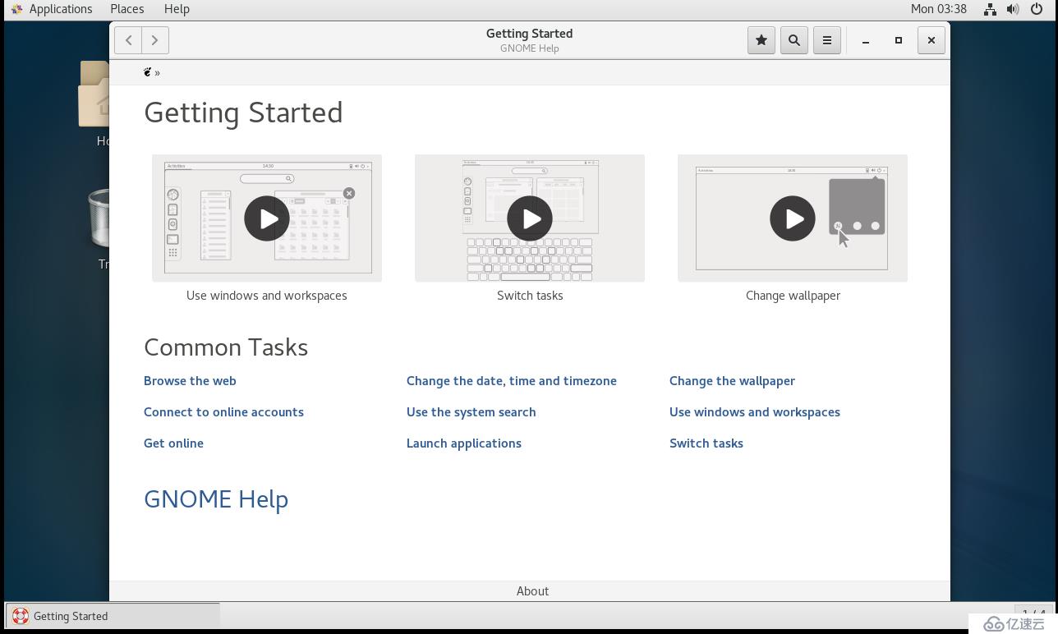The width and height of the screenshot is (1058, 634).
Task: Click the Use windows and workspaces caption
Action: (x=267, y=296)
